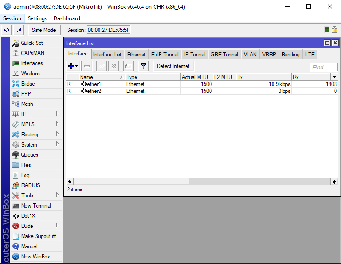Screen dimensions: 341x264
Task: Open Quick Set from the sidebar
Action: click(37, 43)
